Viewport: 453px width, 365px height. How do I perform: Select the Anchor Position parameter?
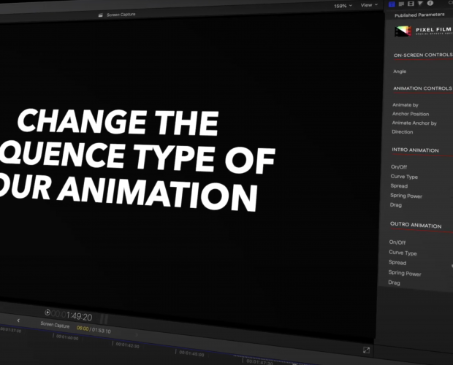(x=411, y=114)
